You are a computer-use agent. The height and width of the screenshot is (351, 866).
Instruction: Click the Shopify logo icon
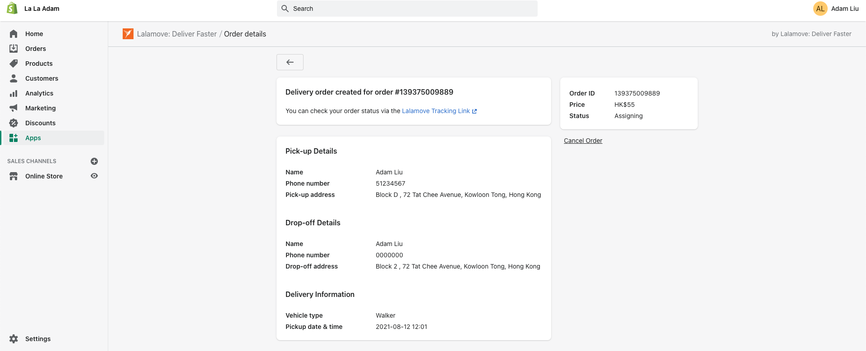tap(12, 8)
